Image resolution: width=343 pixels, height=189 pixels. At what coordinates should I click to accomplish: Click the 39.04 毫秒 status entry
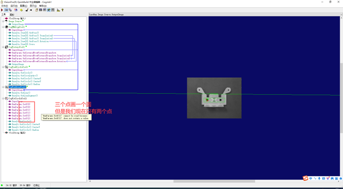pyautogui.click(x=25, y=185)
